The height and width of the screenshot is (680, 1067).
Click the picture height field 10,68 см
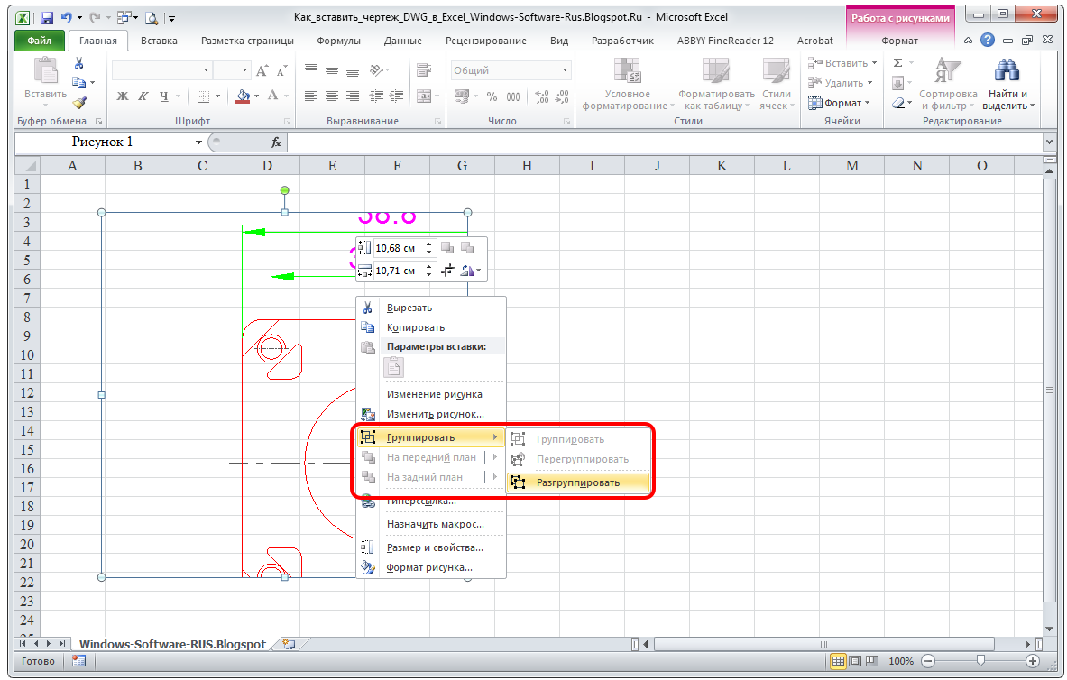(x=399, y=248)
